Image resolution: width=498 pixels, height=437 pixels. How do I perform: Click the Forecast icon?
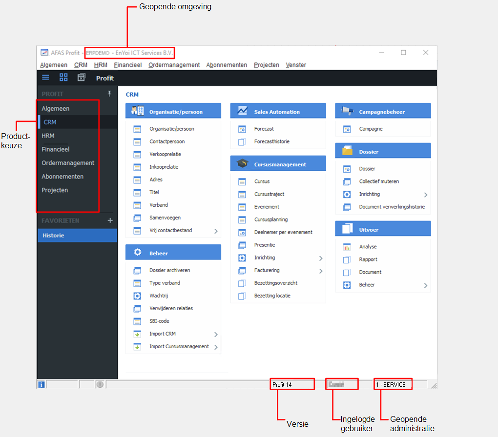click(242, 129)
